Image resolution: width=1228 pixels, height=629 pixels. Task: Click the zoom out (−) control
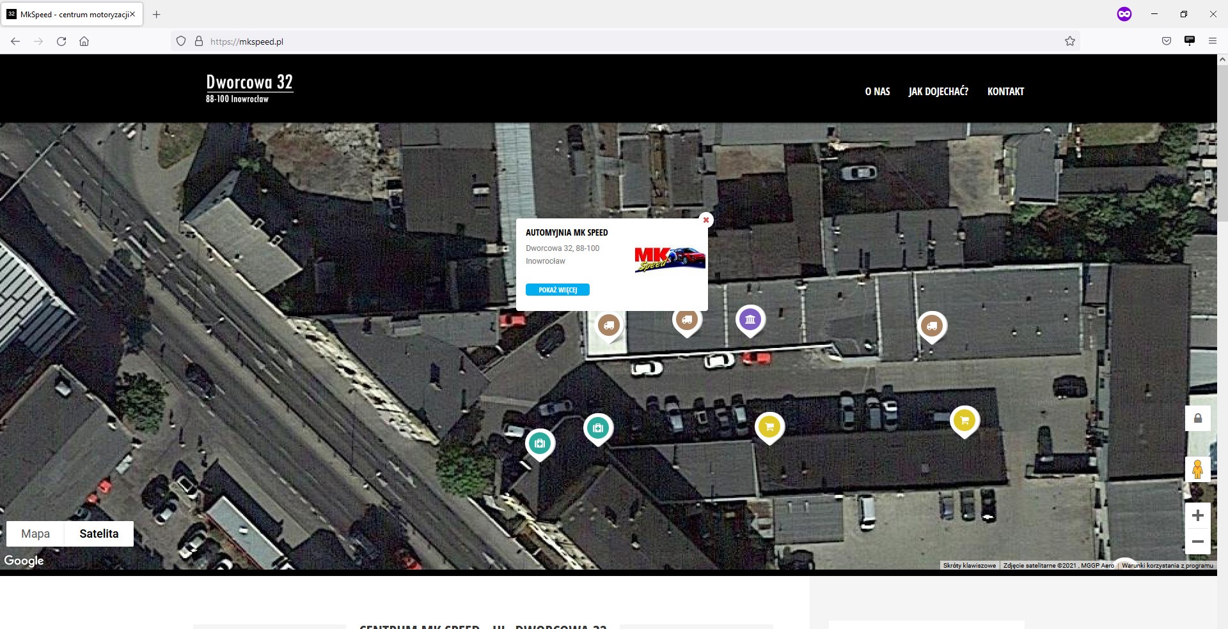pyautogui.click(x=1199, y=542)
